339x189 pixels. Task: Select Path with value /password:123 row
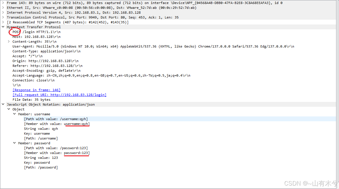(x=56, y=148)
